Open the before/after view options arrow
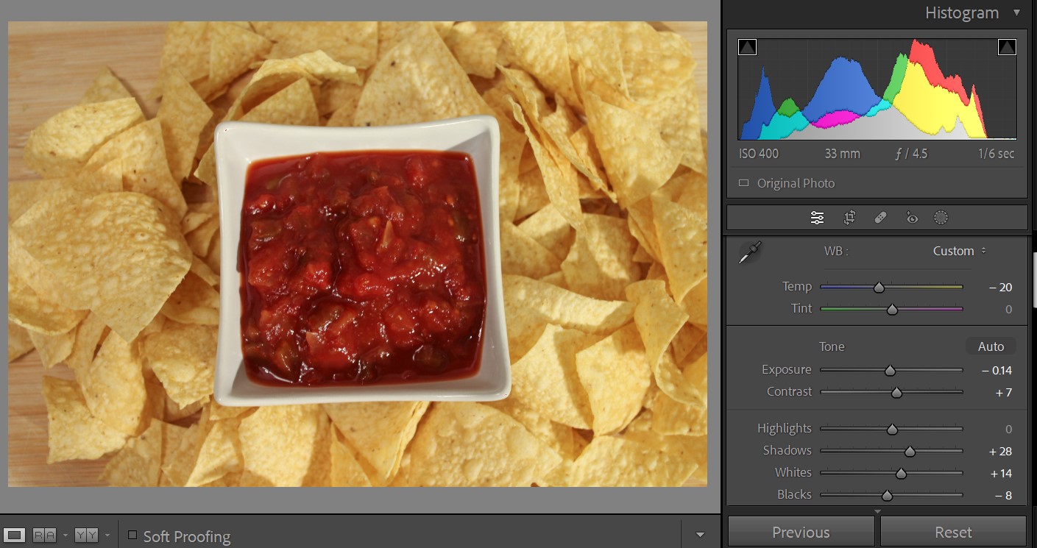1037x548 pixels. click(x=107, y=535)
